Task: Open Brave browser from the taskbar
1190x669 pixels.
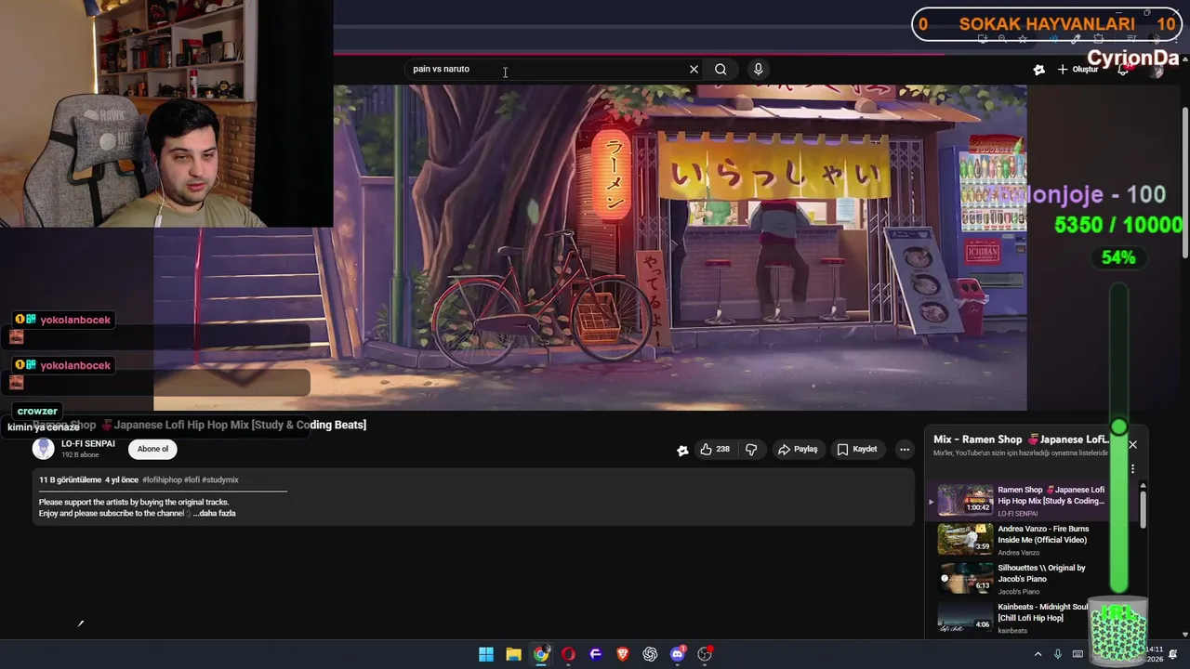Action: click(x=623, y=654)
